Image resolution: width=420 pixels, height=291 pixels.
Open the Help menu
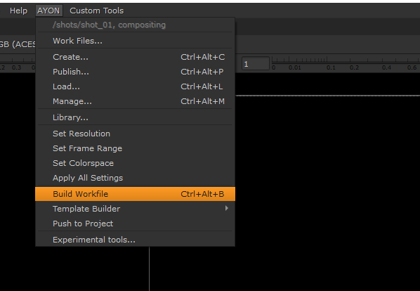[x=18, y=11]
